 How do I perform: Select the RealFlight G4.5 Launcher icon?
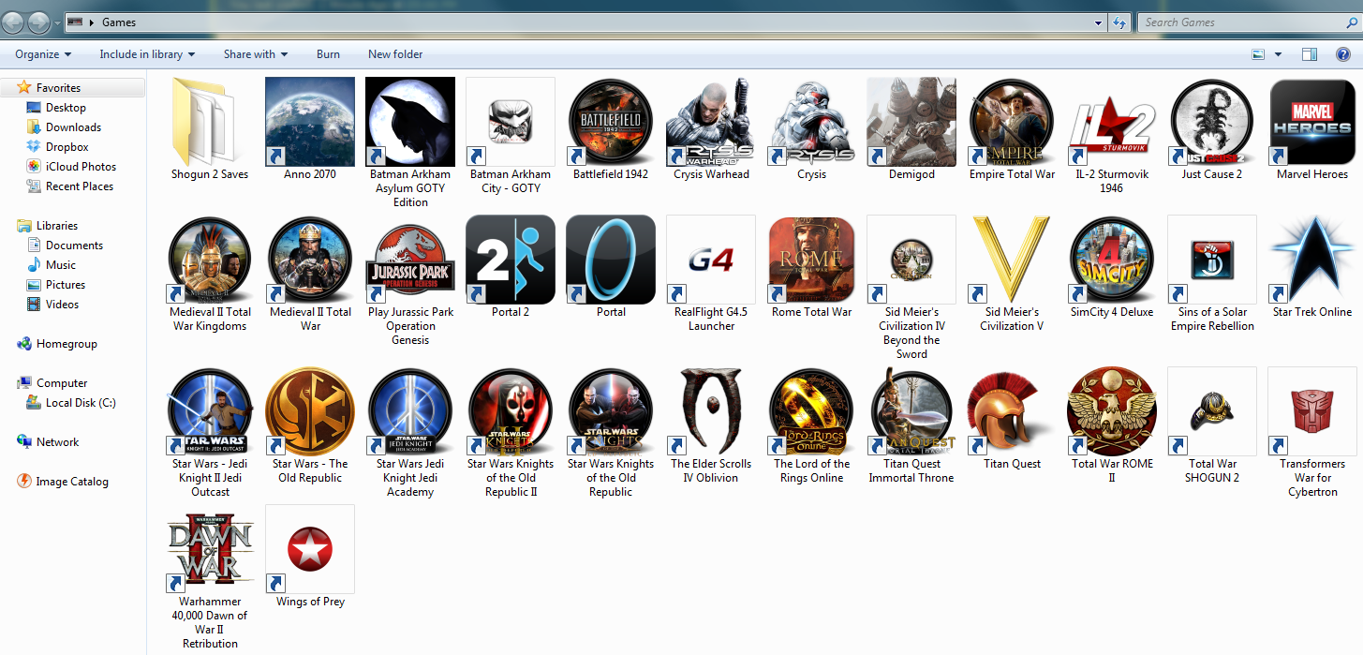click(x=711, y=260)
